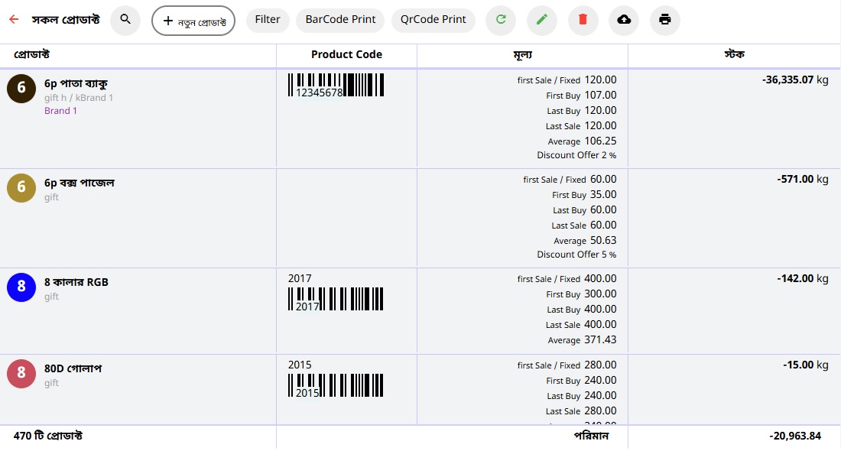Click Average 50.63 price
841x451 pixels.
585,241
